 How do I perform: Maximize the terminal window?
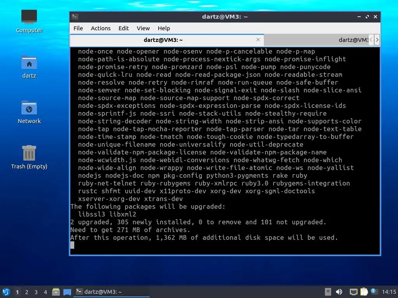pos(367,16)
